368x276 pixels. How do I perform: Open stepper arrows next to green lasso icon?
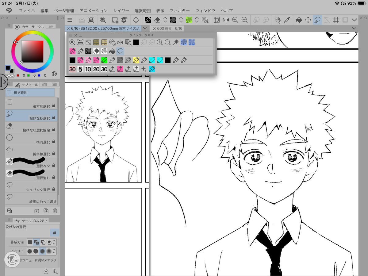[x=197, y=20]
